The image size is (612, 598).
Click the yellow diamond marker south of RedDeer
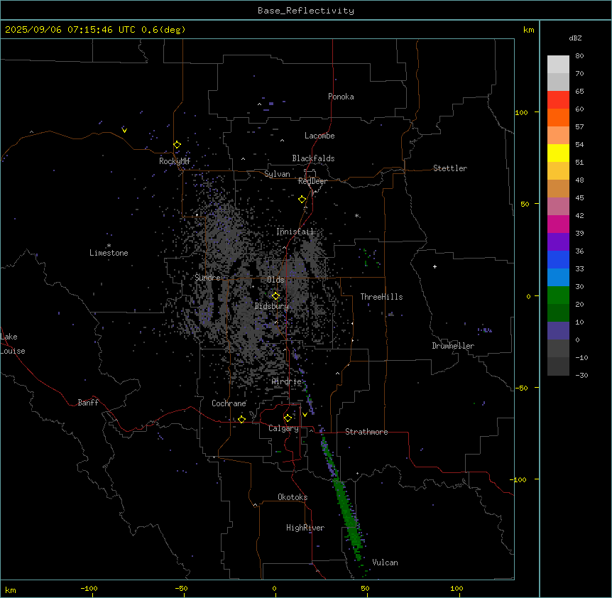pyautogui.click(x=302, y=200)
